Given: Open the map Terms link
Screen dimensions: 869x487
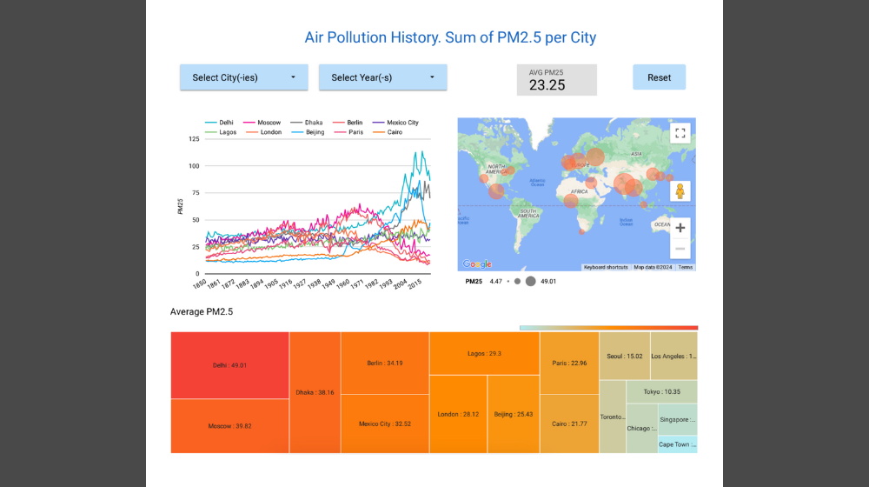Looking at the screenshot, I should (686, 267).
